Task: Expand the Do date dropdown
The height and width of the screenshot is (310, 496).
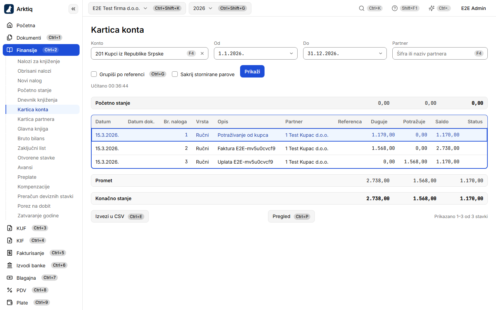Action: click(x=381, y=53)
